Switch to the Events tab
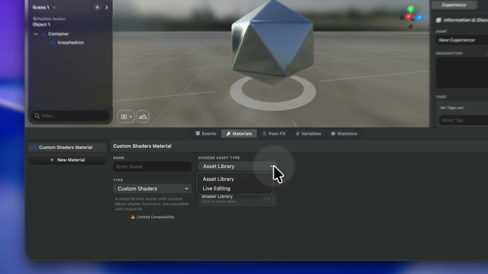Viewport: 488px width, 274px height. point(206,134)
